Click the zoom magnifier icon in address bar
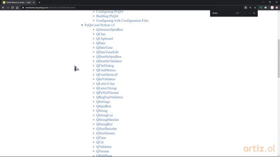Image resolution: width=280 pixels, height=157 pixels. [250, 8]
